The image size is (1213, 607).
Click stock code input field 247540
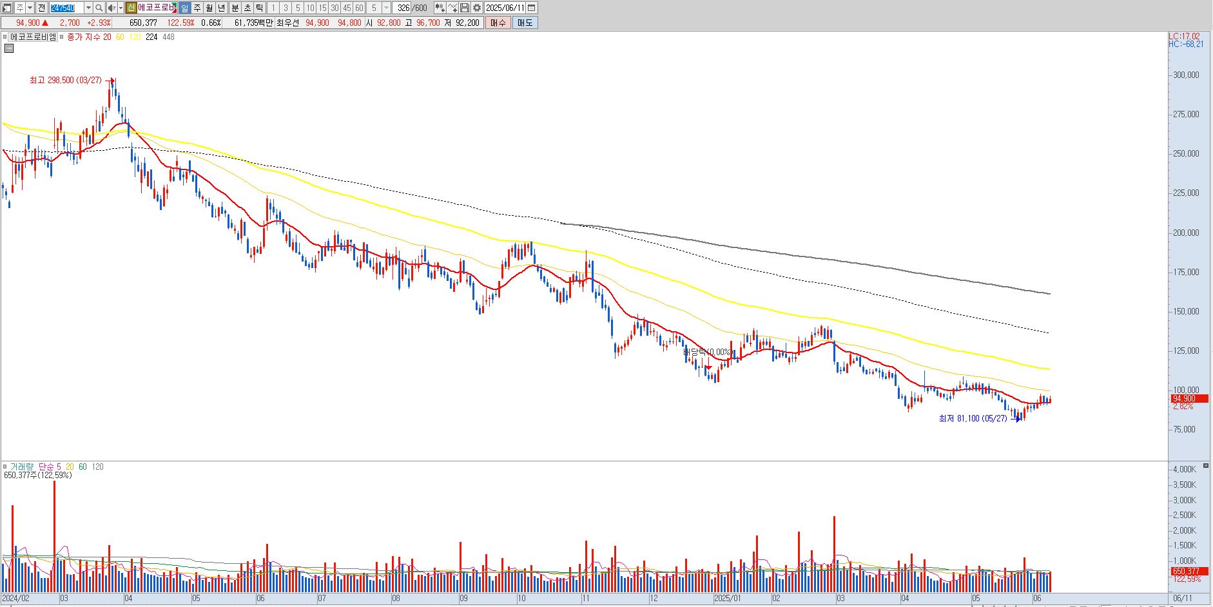(66, 8)
